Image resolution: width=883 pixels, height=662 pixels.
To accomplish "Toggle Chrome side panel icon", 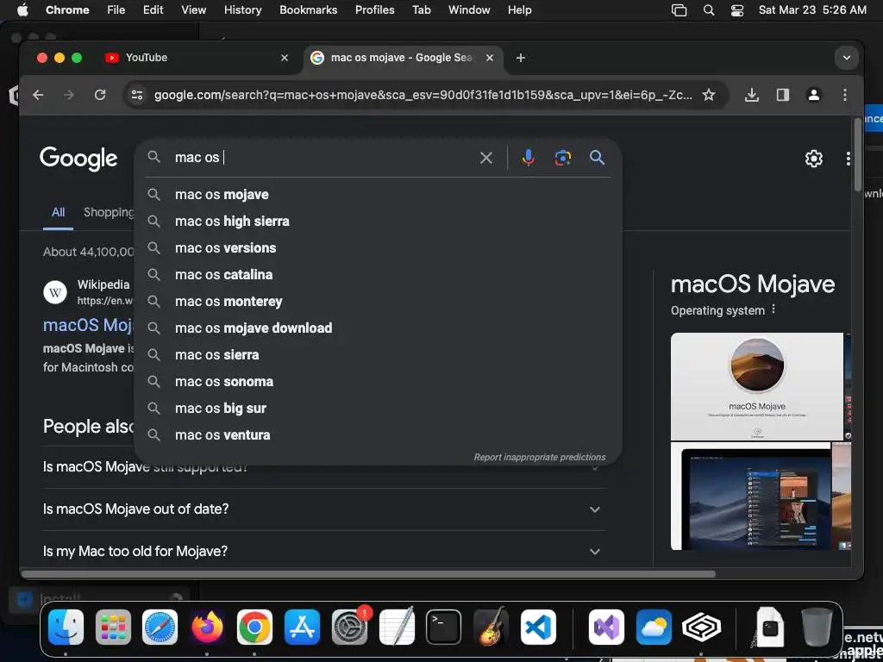I will (x=782, y=95).
